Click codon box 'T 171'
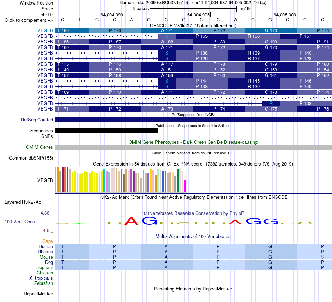This screenshot has width=332, height=302. 72,109
